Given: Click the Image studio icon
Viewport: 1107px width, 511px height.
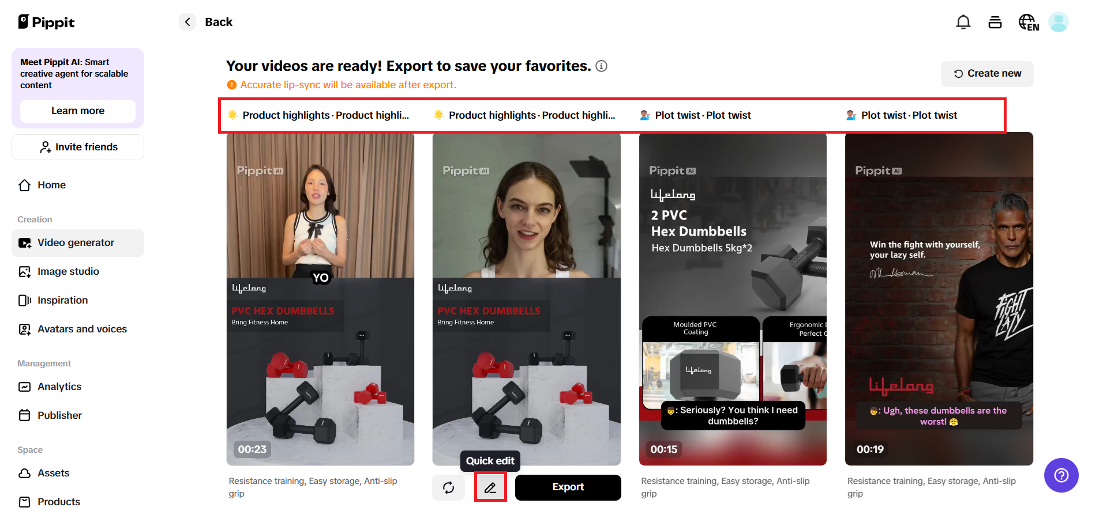Looking at the screenshot, I should (x=25, y=271).
